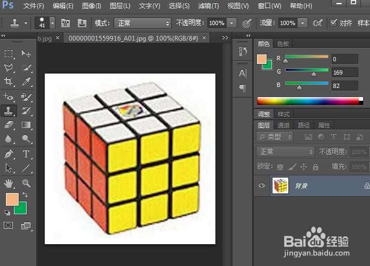Viewport: 370px width, 266px height.
Task: Select the Quick Selection tool
Action: [26, 68]
